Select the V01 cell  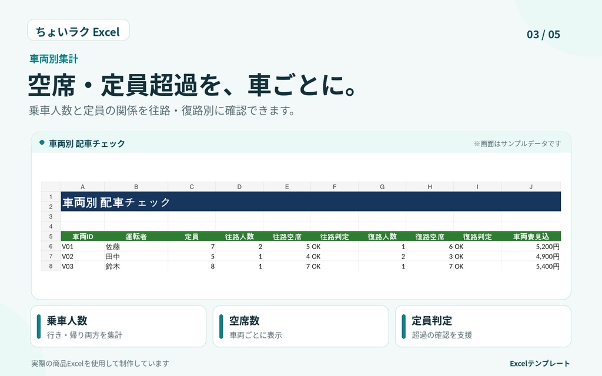[x=82, y=246]
